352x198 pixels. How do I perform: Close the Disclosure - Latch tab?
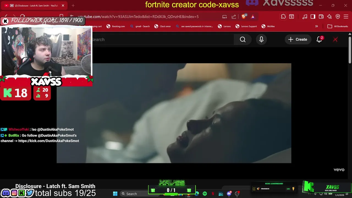coord(63,5)
